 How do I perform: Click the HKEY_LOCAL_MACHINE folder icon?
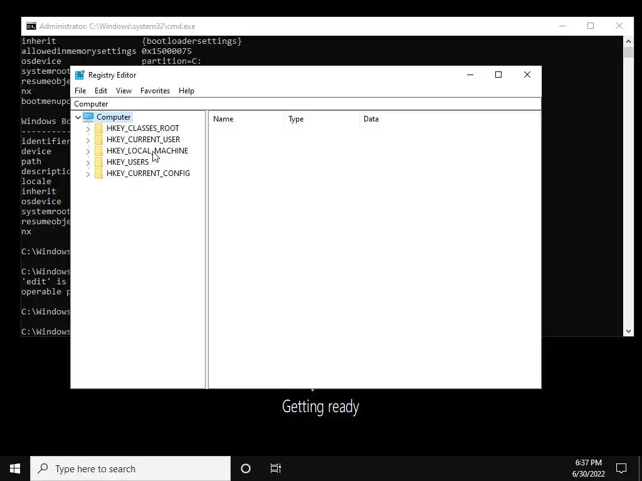(98, 151)
